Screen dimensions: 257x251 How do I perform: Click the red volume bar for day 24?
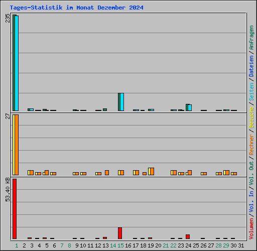188,236
